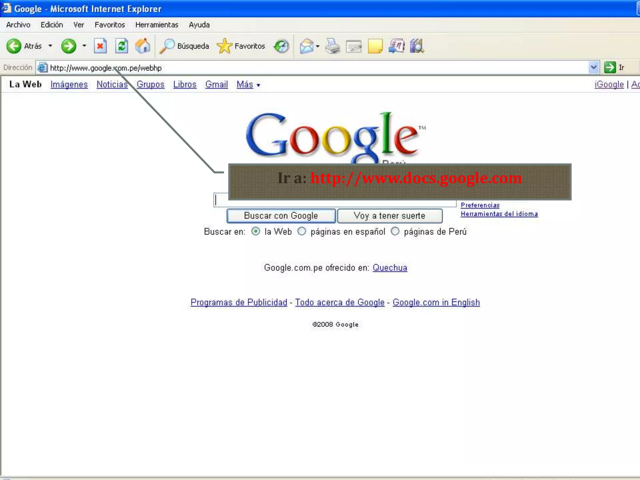Refresh the page using the Refresh icon
Image resolution: width=640 pixels, height=480 pixels.
pos(122,46)
